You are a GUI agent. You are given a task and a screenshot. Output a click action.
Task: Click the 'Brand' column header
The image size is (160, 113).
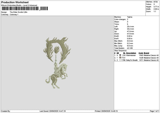[x=146, y=53]
